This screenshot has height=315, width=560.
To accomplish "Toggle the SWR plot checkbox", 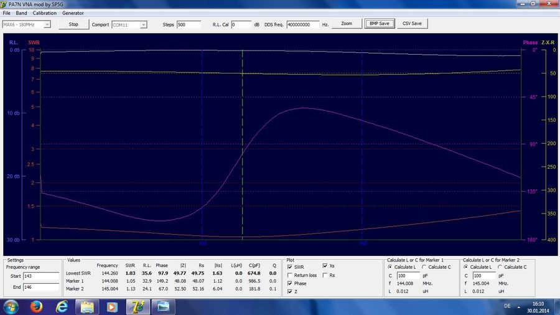I will [291, 267].
